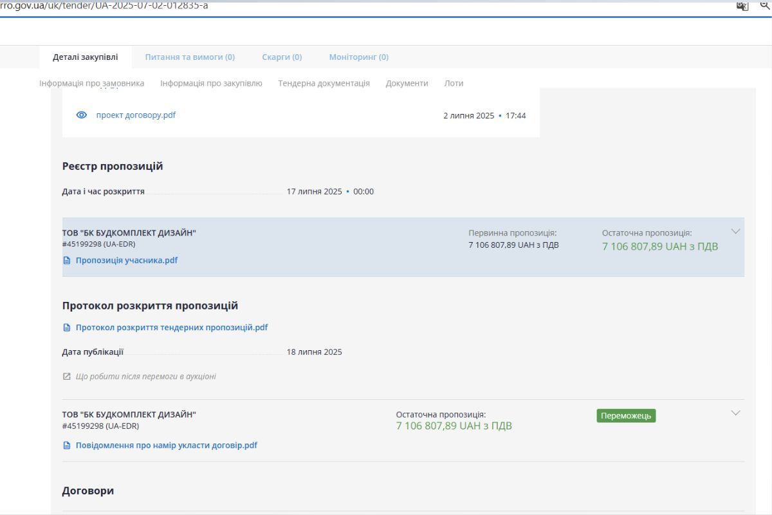The height and width of the screenshot is (515, 772).
Task: Select the Деталі закупівлі tab
Action: tap(86, 57)
